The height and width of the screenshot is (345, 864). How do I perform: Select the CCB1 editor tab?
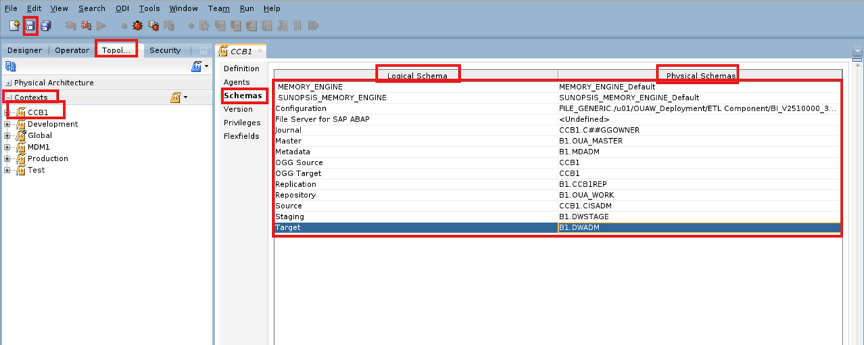click(240, 51)
